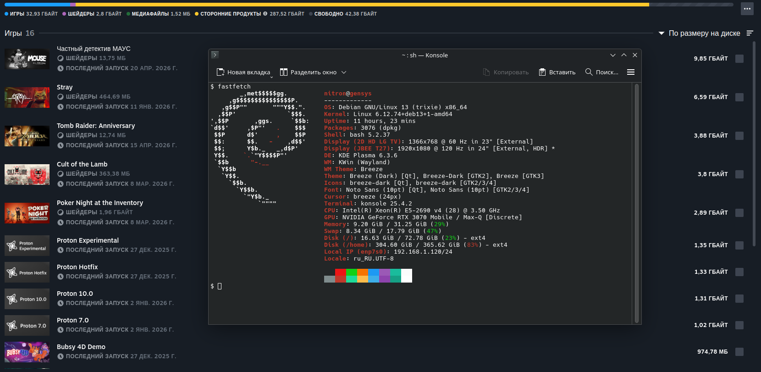Click the СТОРОННИЕ ПРОДУКТЫ legend label

(231, 14)
